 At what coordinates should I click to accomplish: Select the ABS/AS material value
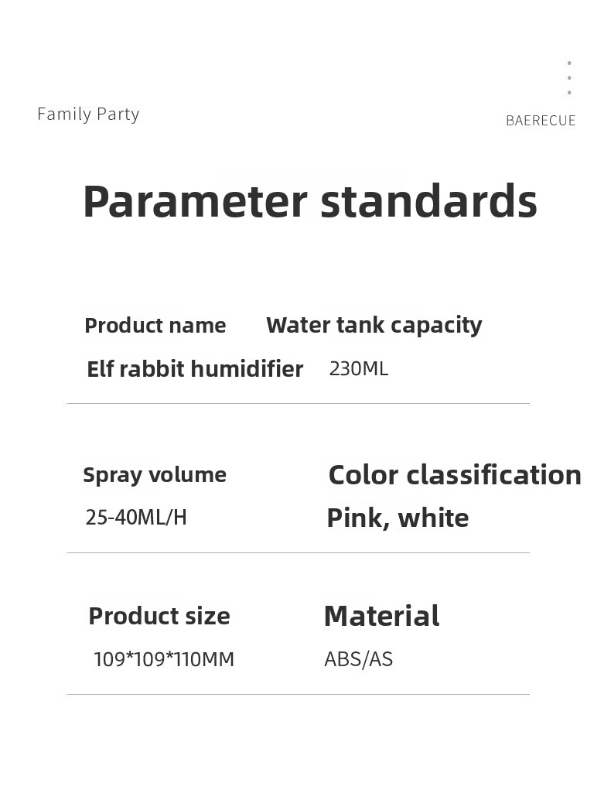click(x=359, y=659)
